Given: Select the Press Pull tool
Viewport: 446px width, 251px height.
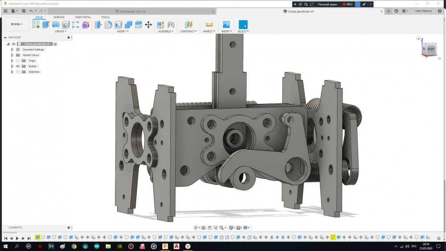Looking at the screenshot, I should [98, 25].
